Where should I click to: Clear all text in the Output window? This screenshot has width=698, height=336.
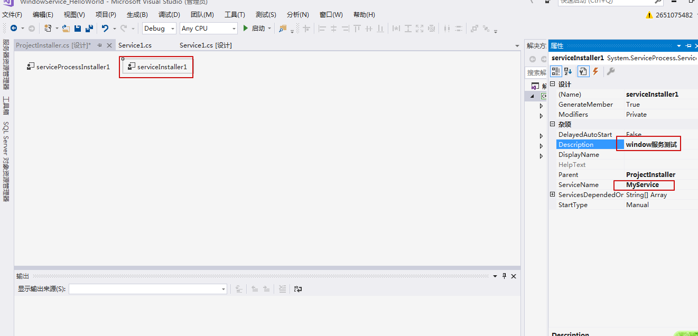click(283, 288)
